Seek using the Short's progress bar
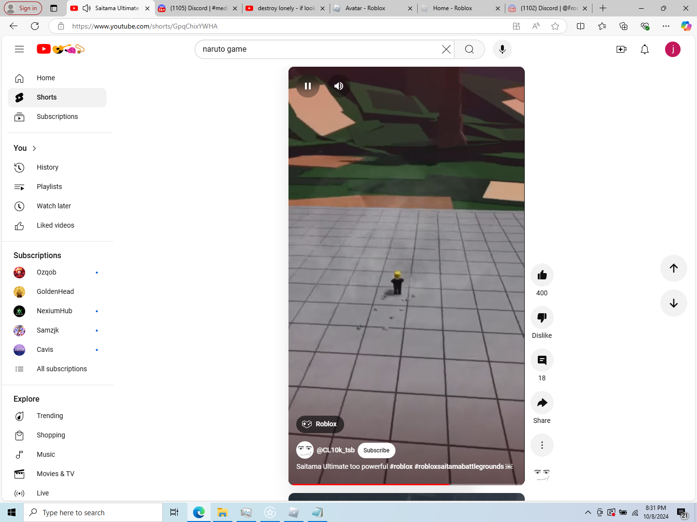 [407, 484]
